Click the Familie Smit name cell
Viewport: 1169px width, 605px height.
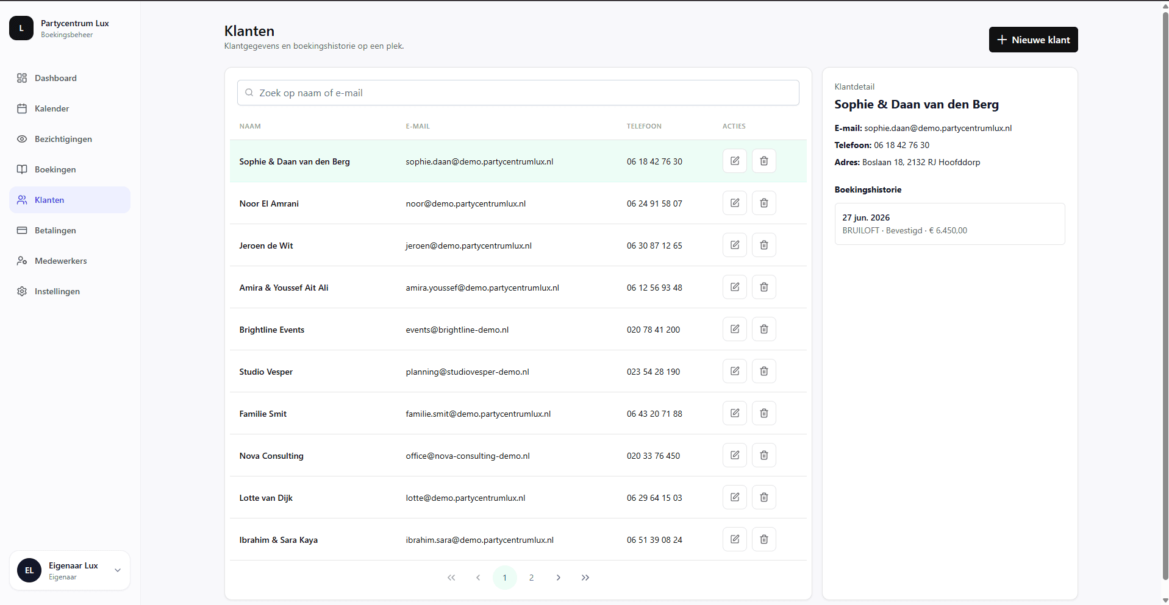tap(263, 414)
